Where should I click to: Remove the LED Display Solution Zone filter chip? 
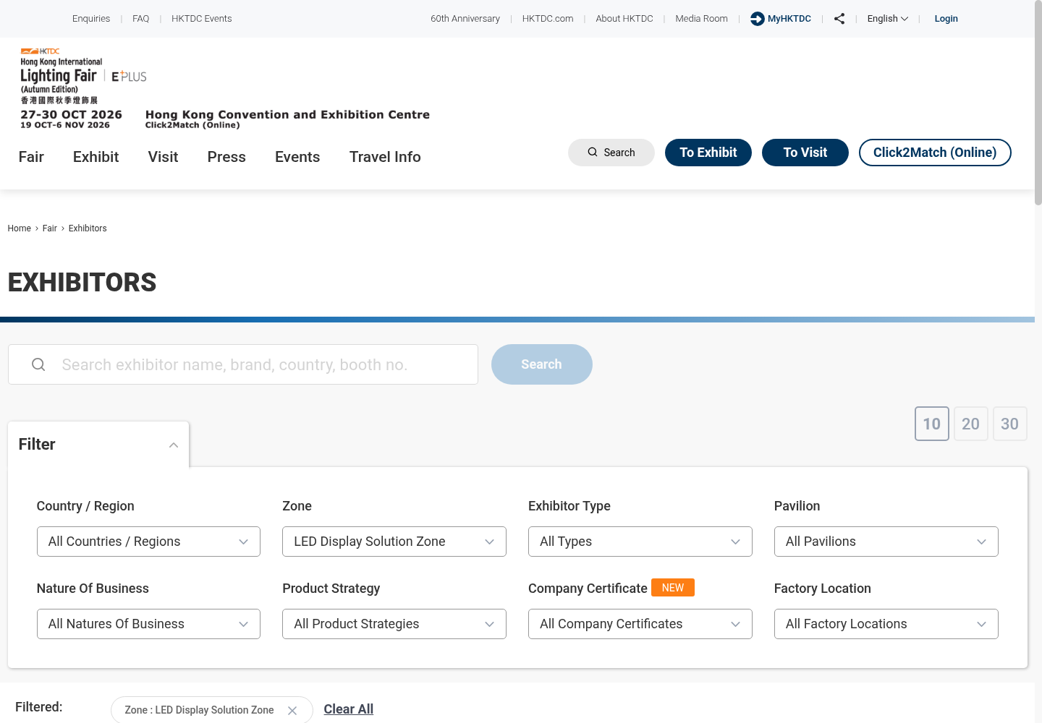point(292,711)
